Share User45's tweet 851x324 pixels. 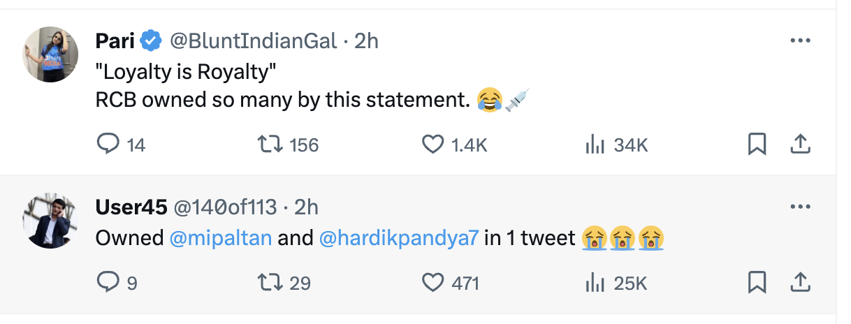pos(799,282)
